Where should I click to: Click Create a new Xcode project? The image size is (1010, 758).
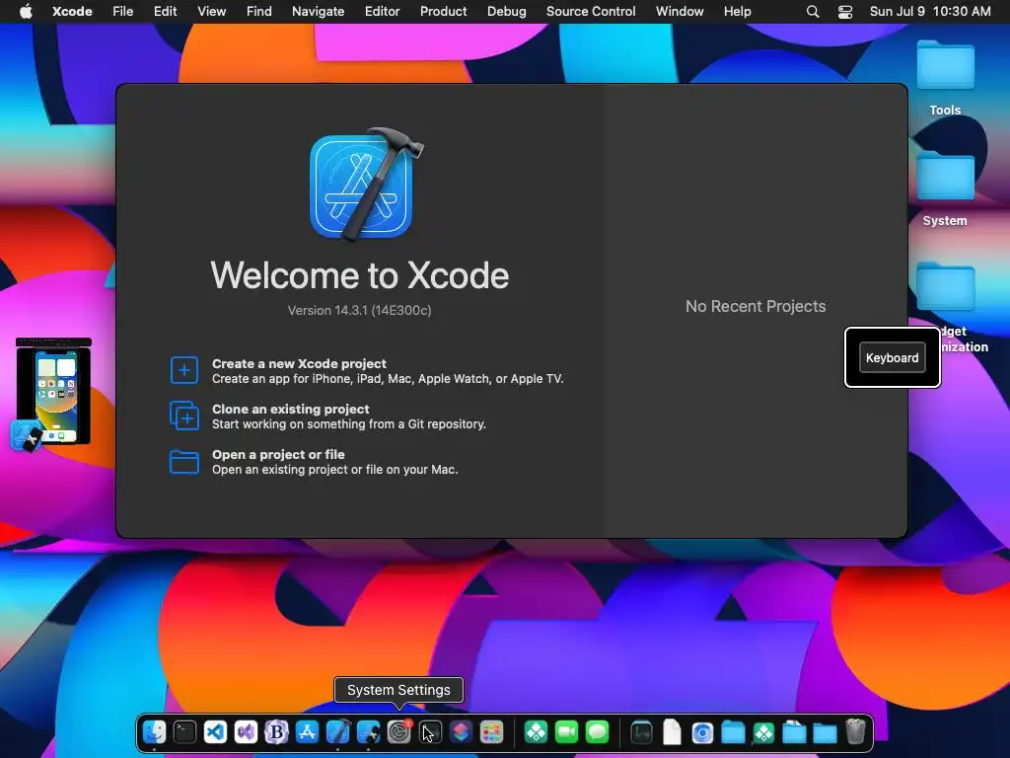click(x=366, y=371)
